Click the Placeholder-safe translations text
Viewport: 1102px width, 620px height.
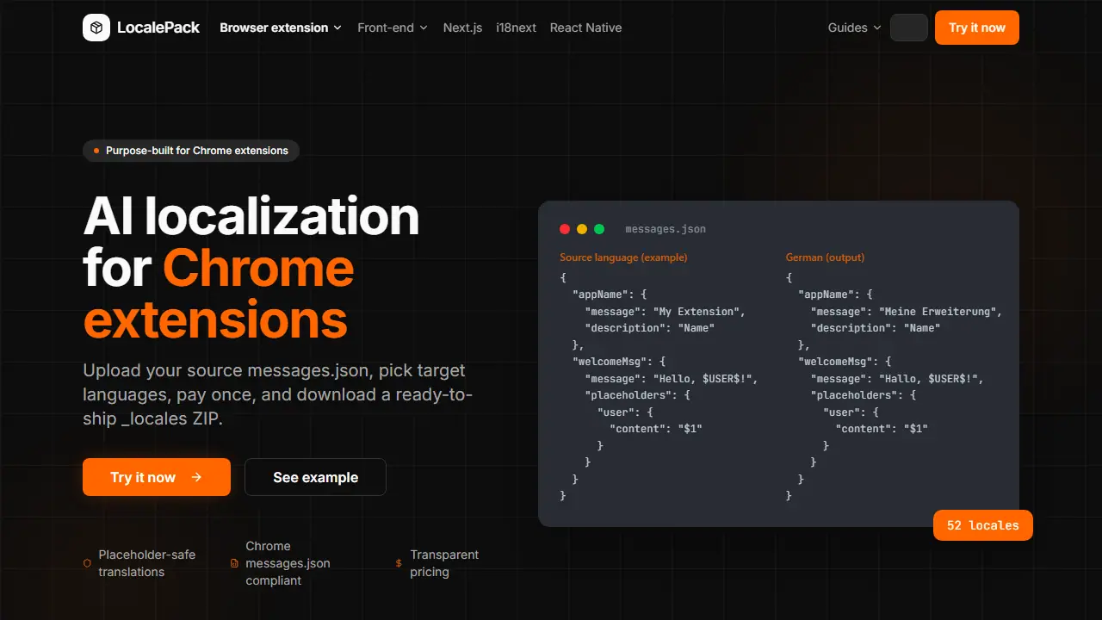[146, 563]
